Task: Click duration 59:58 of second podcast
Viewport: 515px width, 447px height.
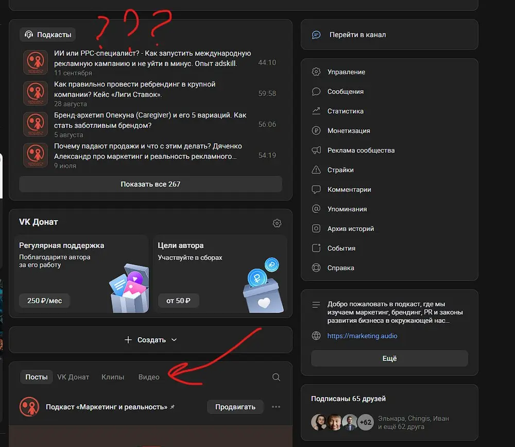Action: tap(267, 93)
